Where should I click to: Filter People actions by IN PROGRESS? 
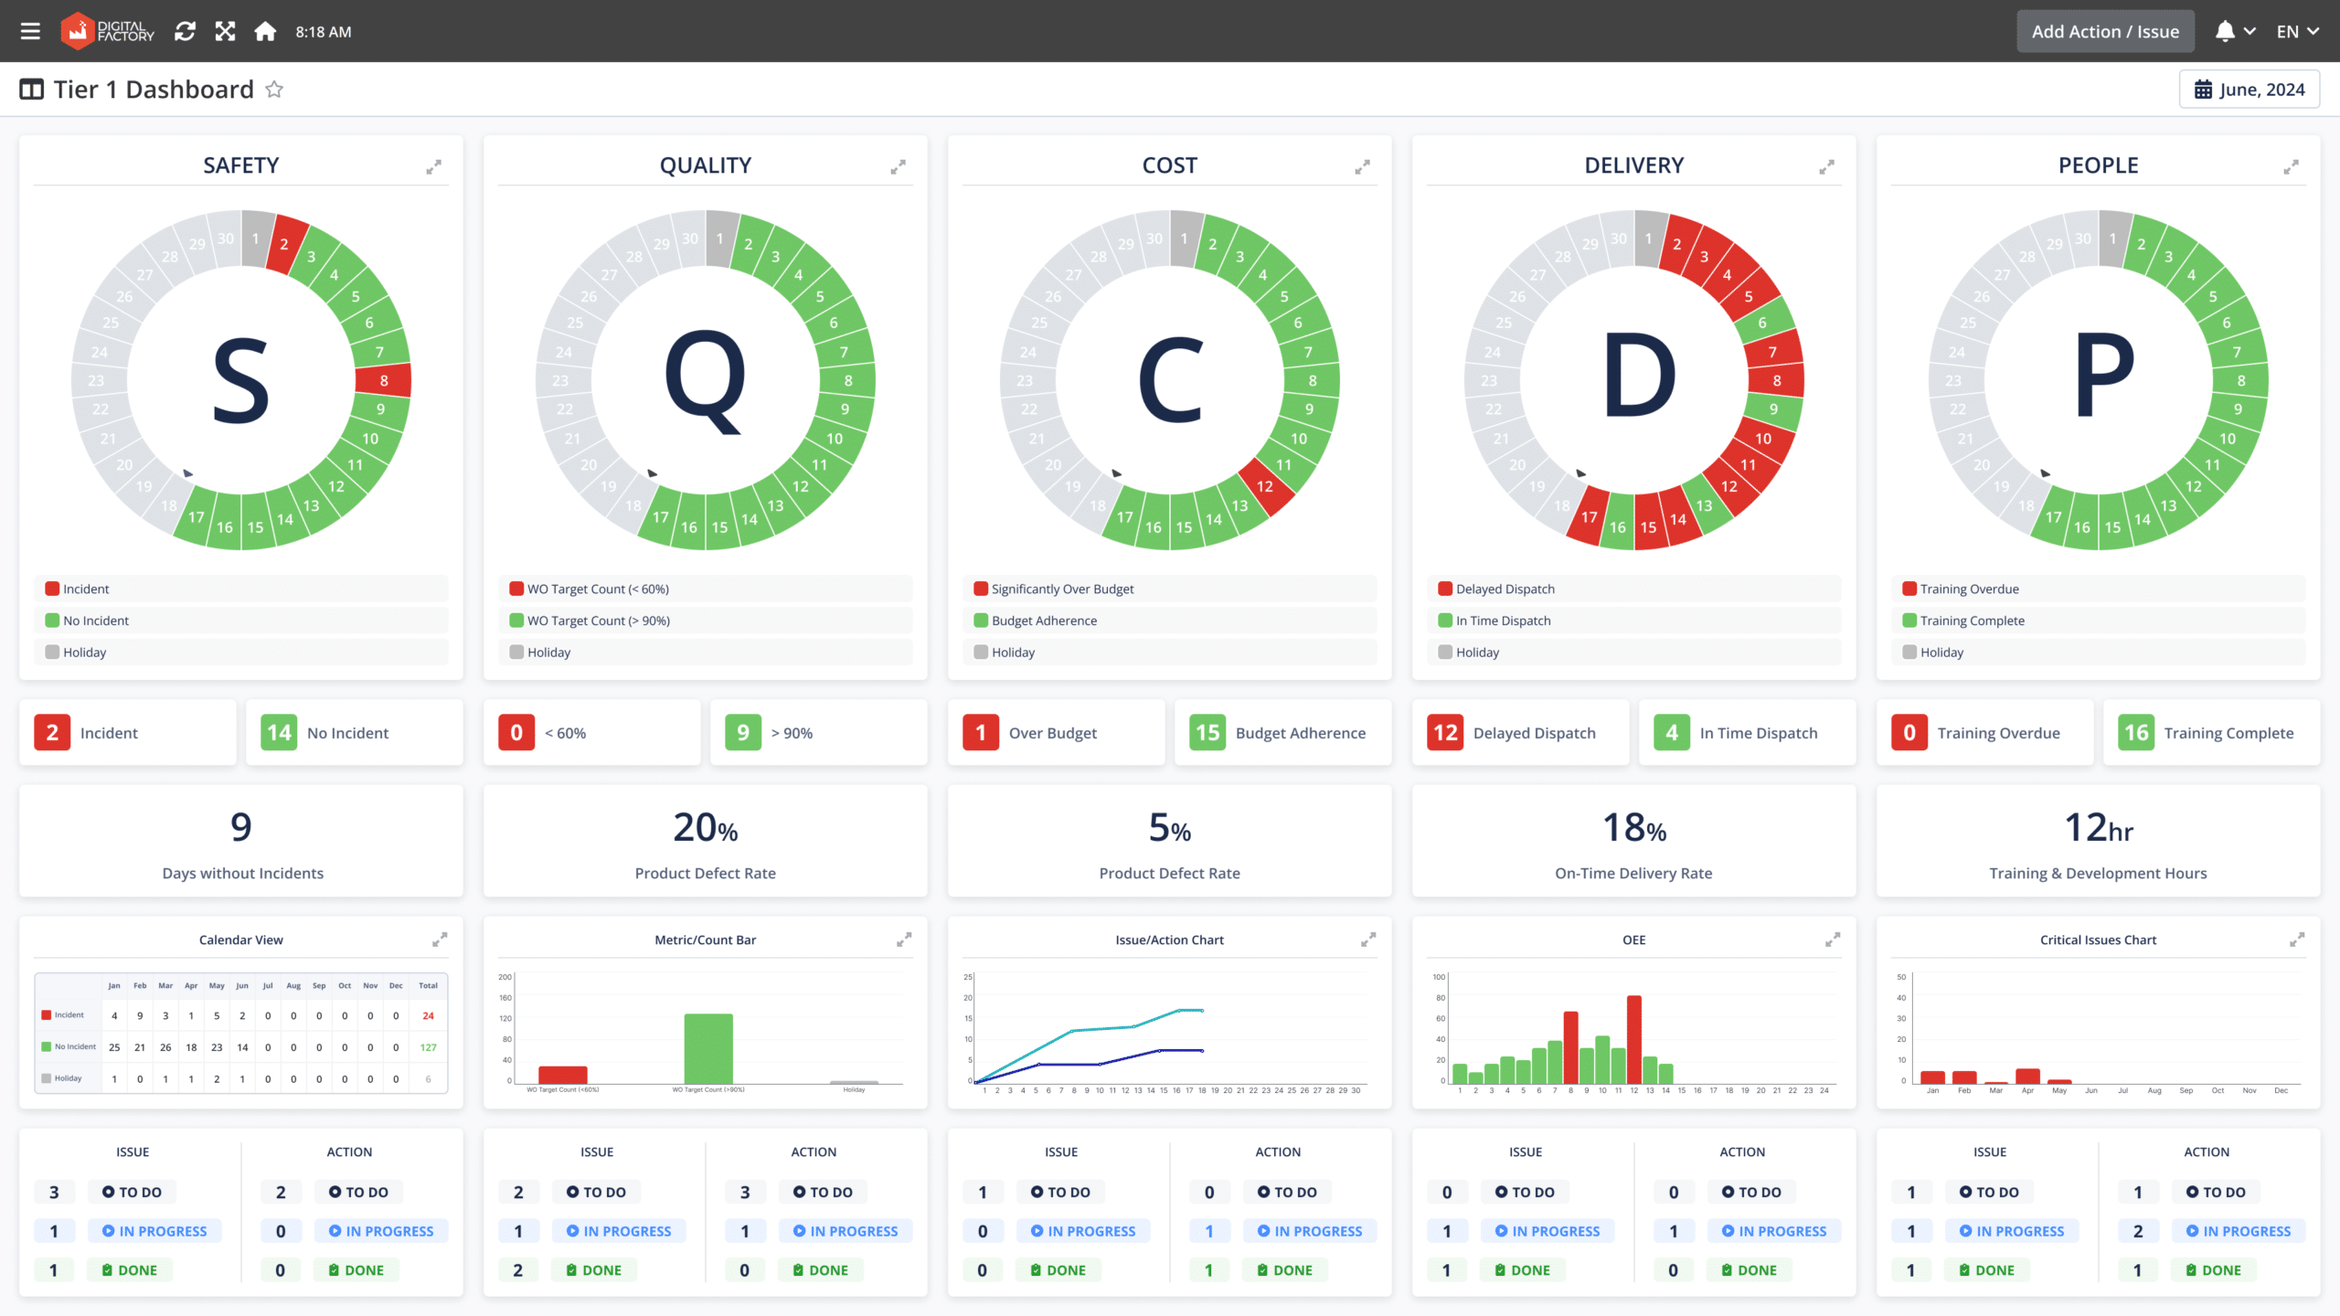pos(2239,1231)
